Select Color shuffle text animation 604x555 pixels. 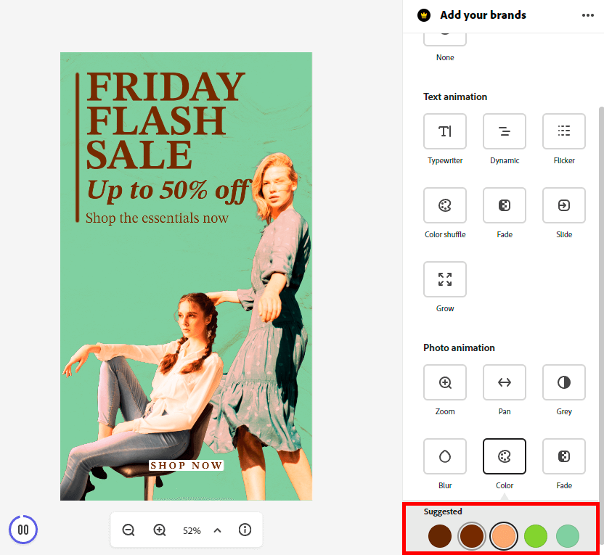(445, 205)
